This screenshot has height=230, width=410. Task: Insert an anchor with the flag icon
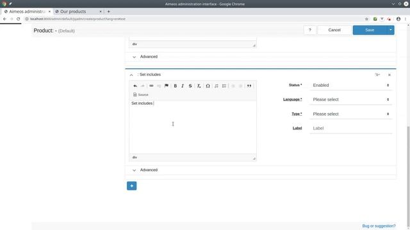(167, 86)
